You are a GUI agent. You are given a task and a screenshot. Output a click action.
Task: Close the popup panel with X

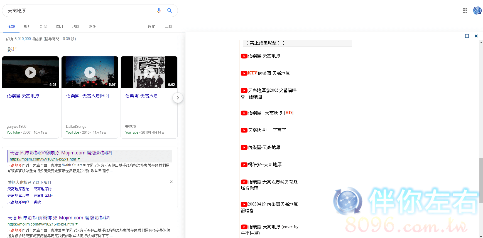(476, 36)
